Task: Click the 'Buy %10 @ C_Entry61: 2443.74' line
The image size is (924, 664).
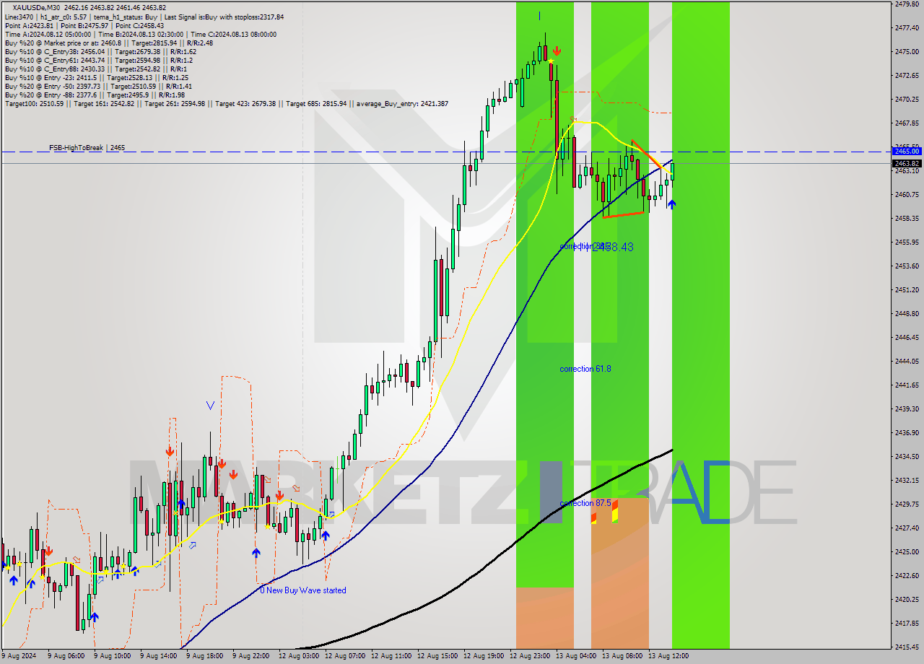Action: point(98,60)
